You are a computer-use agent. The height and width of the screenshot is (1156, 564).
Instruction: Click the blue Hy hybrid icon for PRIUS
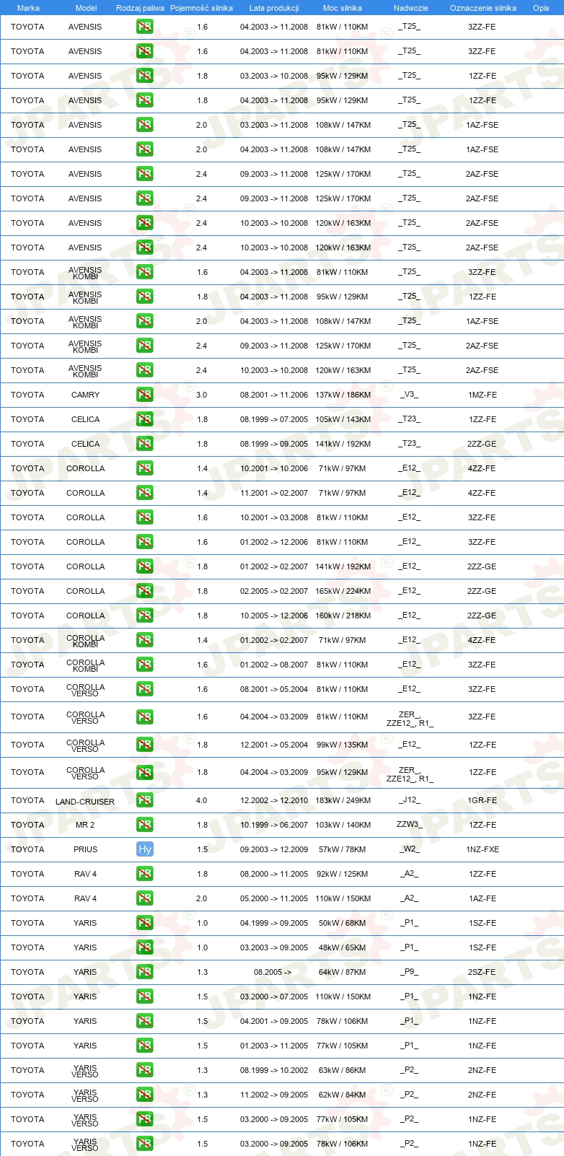(145, 849)
